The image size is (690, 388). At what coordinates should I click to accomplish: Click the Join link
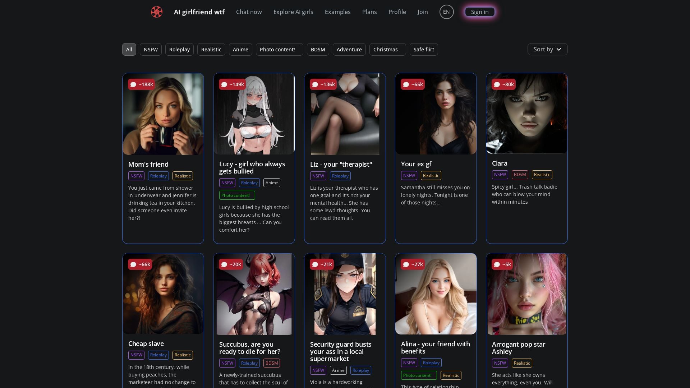[x=422, y=12]
